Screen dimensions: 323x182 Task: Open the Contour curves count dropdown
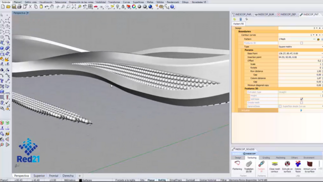point(313,35)
